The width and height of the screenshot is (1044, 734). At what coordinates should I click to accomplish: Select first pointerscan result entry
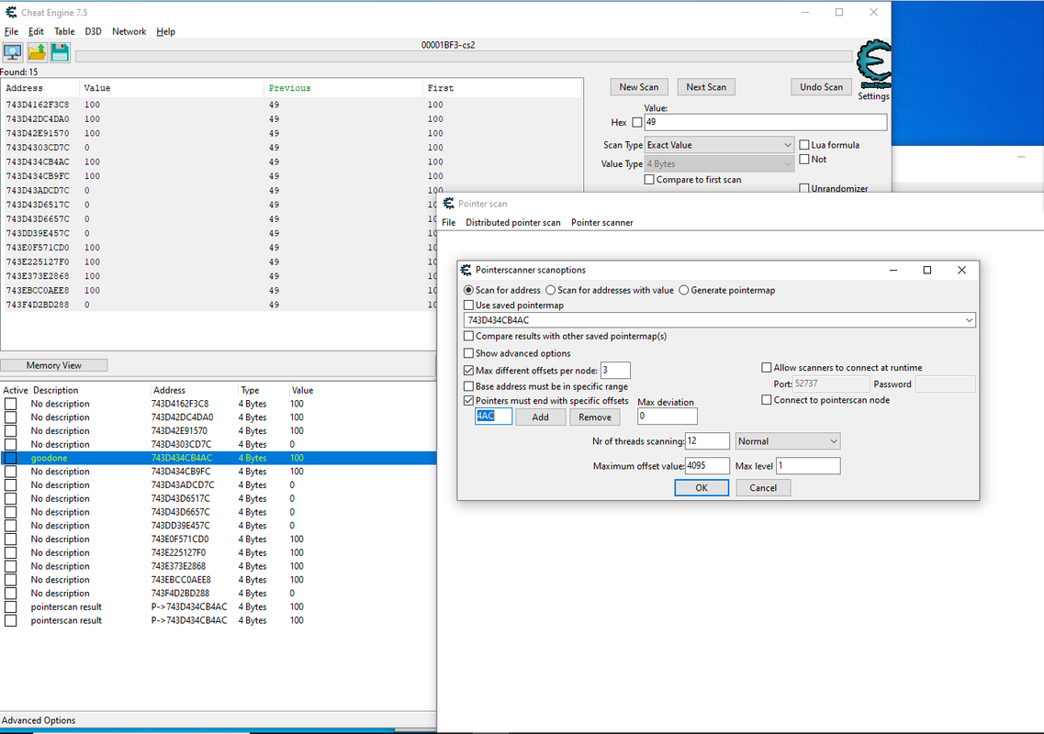(x=219, y=606)
